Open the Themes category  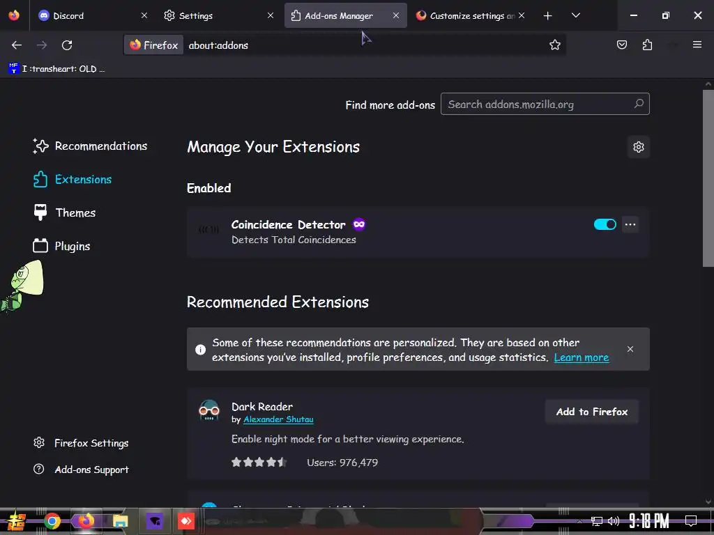click(x=65, y=212)
